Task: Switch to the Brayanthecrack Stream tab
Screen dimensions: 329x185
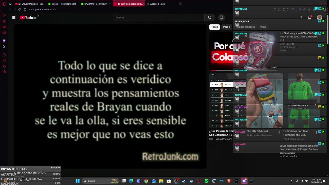Action: point(95,4)
